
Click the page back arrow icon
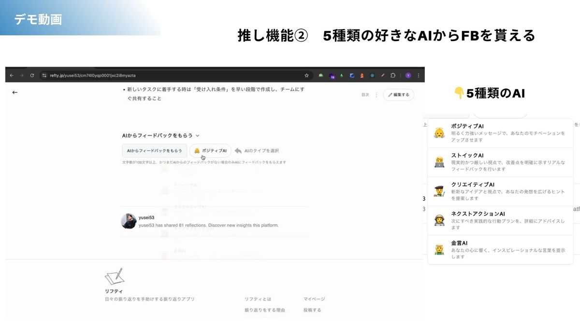14,92
